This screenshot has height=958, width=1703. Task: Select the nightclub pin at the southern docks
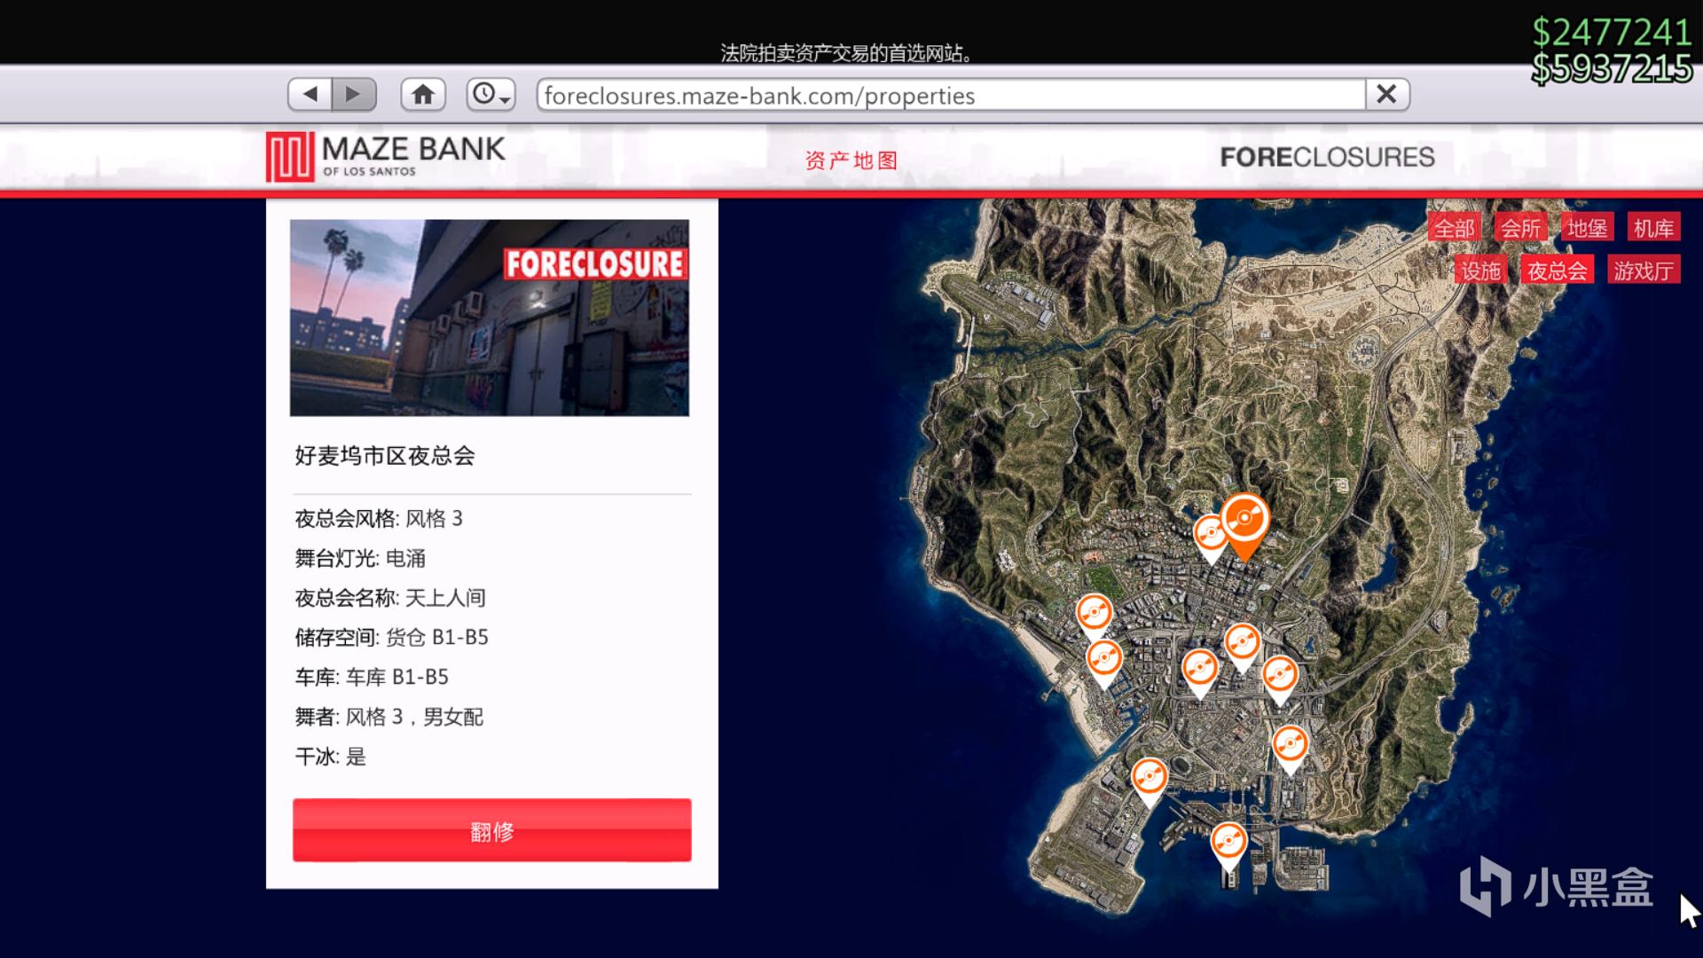pyautogui.click(x=1228, y=841)
